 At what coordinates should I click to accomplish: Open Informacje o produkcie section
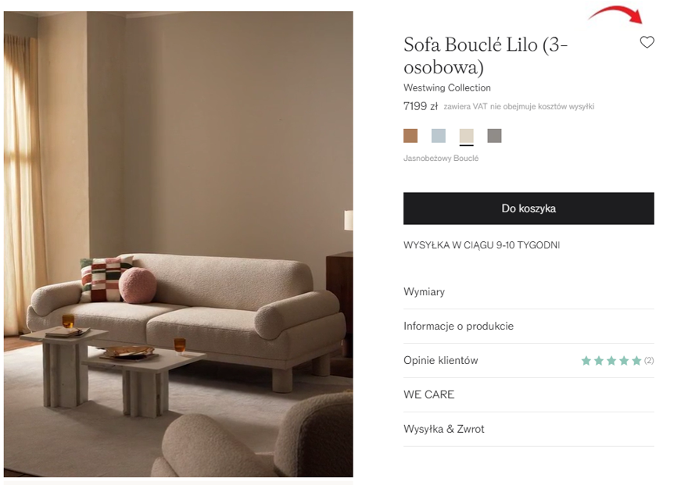tap(529, 326)
